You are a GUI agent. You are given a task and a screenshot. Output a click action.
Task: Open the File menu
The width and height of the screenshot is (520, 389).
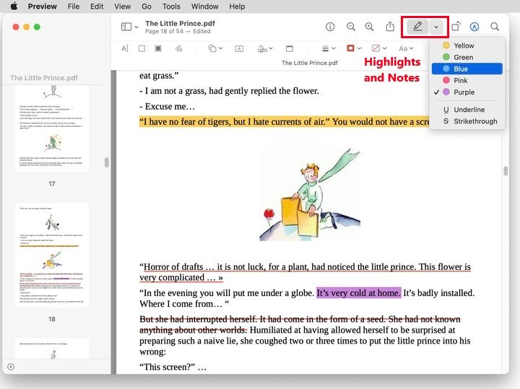(74, 6)
